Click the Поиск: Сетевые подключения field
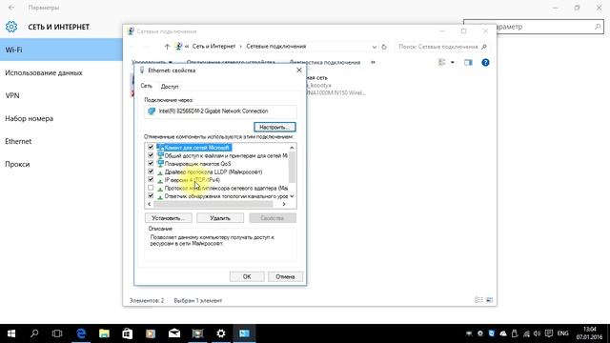 pos(441,47)
